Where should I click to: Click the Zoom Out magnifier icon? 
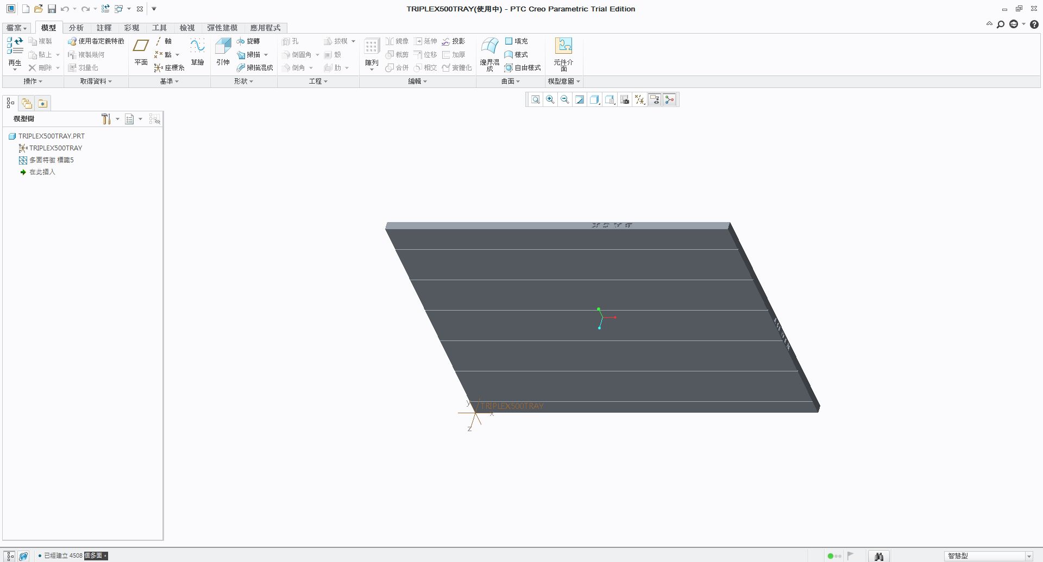(565, 99)
